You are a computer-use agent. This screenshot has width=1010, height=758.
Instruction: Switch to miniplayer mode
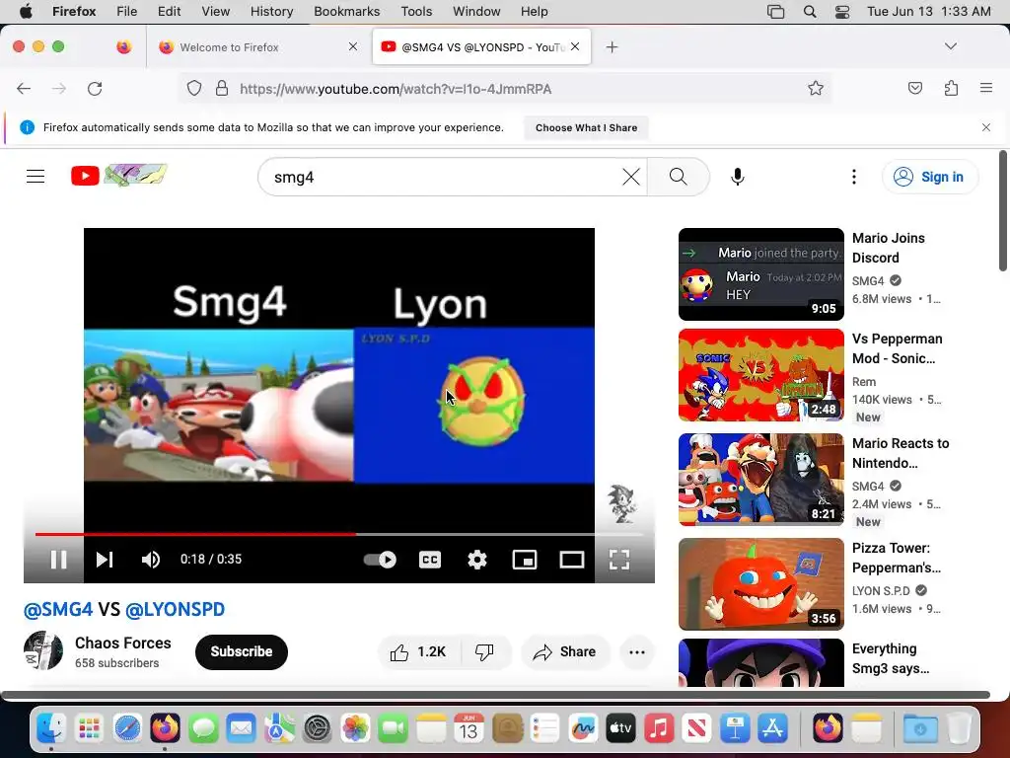click(525, 560)
